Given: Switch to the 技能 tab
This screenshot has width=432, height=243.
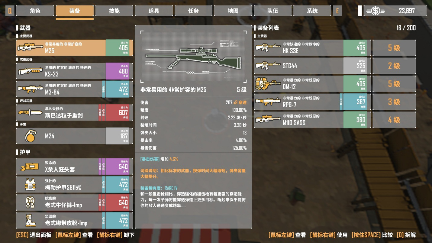Looking at the screenshot, I should (114, 11).
